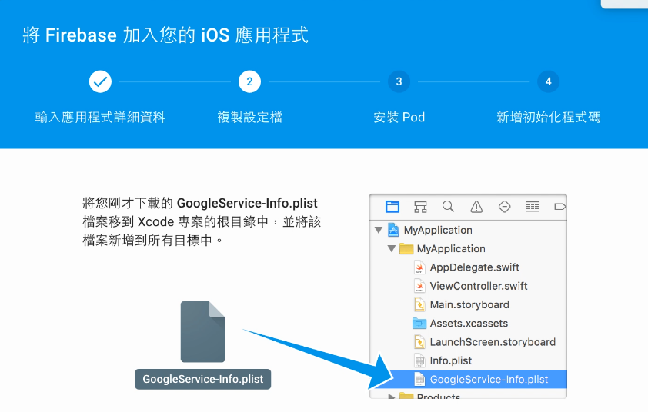648x412 pixels.
Task: Click the yellow MyApplication folder icon
Action: click(406, 248)
